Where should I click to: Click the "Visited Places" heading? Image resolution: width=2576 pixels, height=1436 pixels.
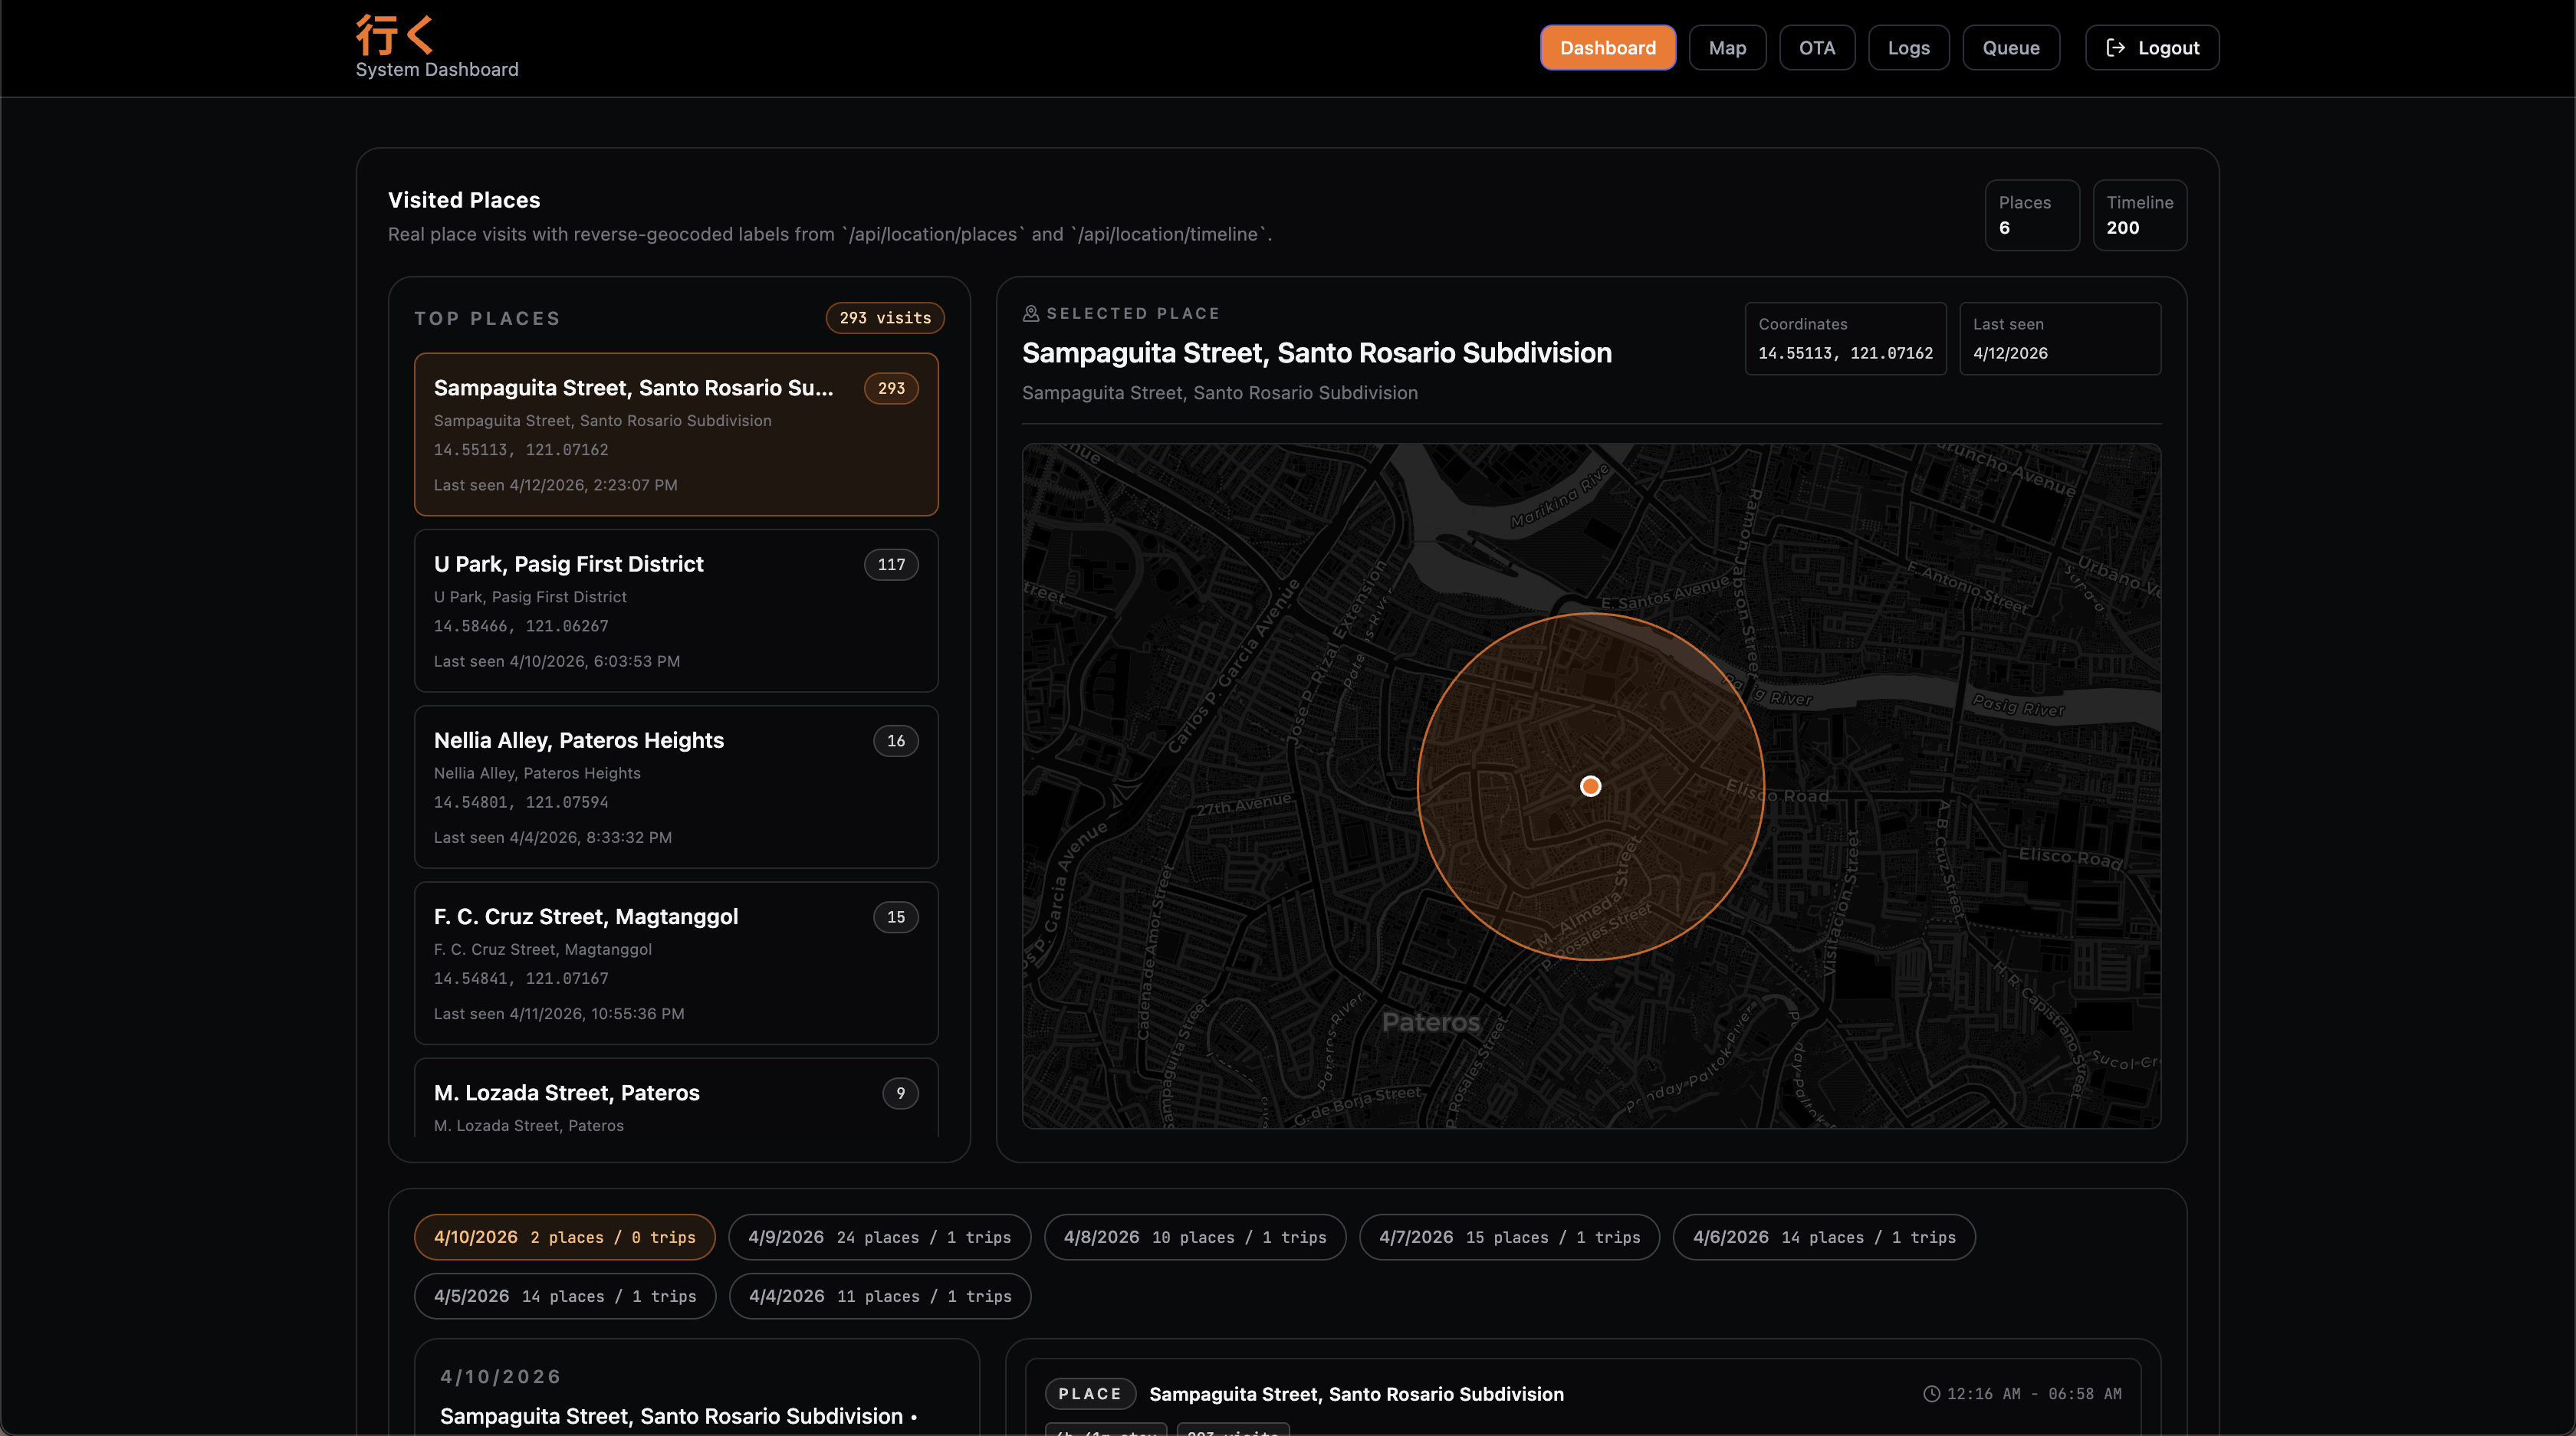(464, 200)
